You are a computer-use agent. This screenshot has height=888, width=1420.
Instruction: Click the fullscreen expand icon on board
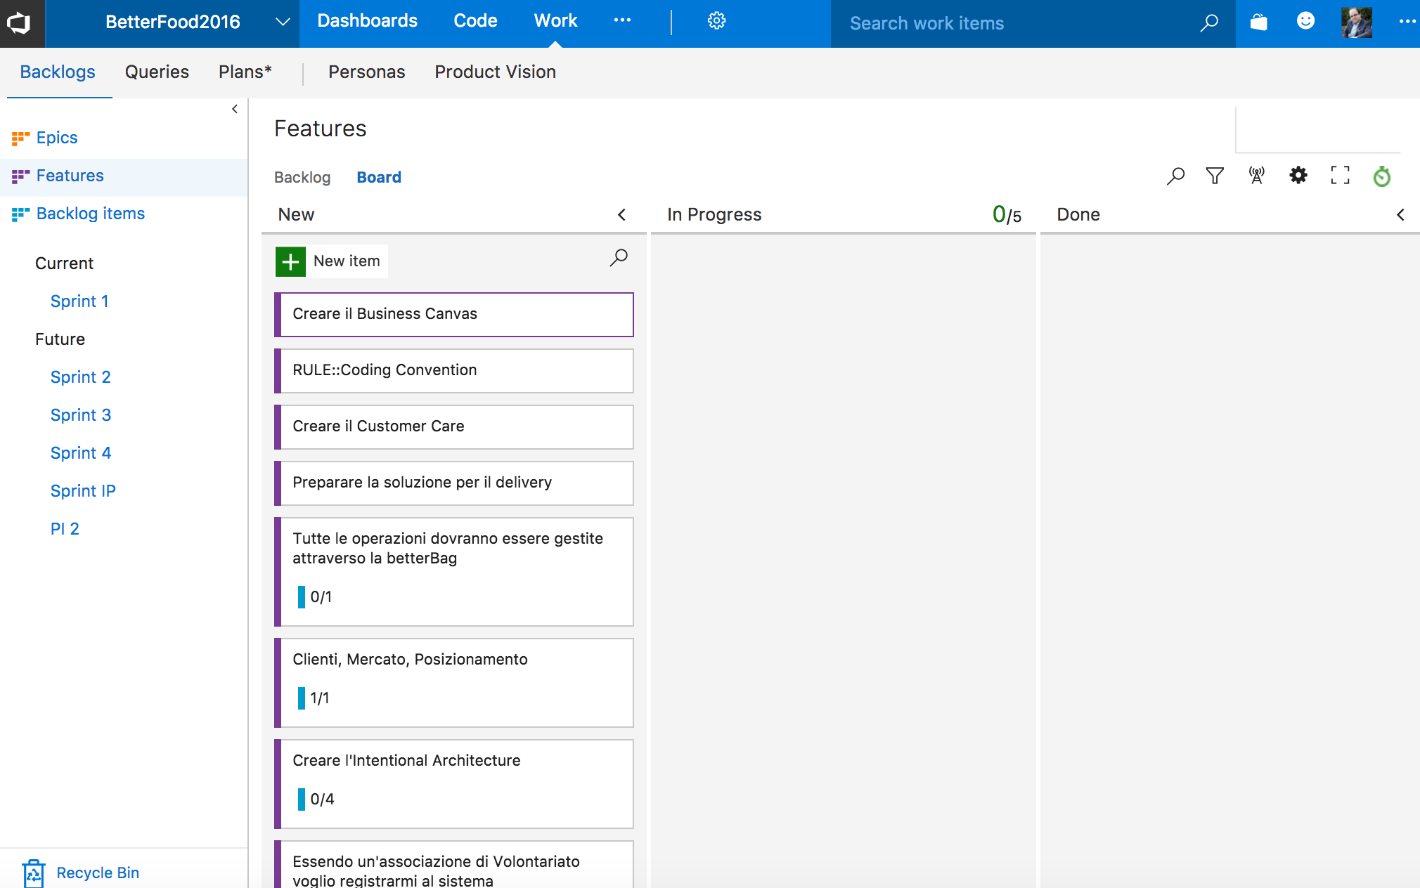click(x=1340, y=176)
